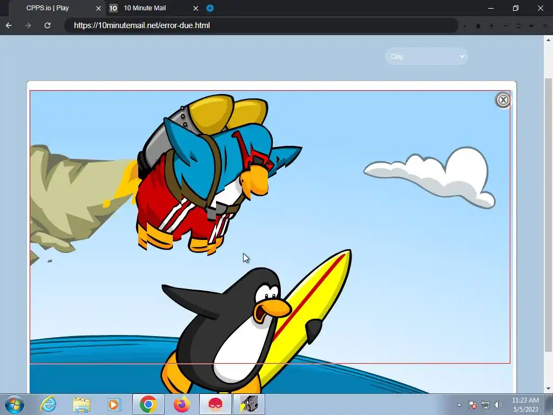The image size is (553, 415).
Task: Click the Show desktop button
Action: click(550, 404)
